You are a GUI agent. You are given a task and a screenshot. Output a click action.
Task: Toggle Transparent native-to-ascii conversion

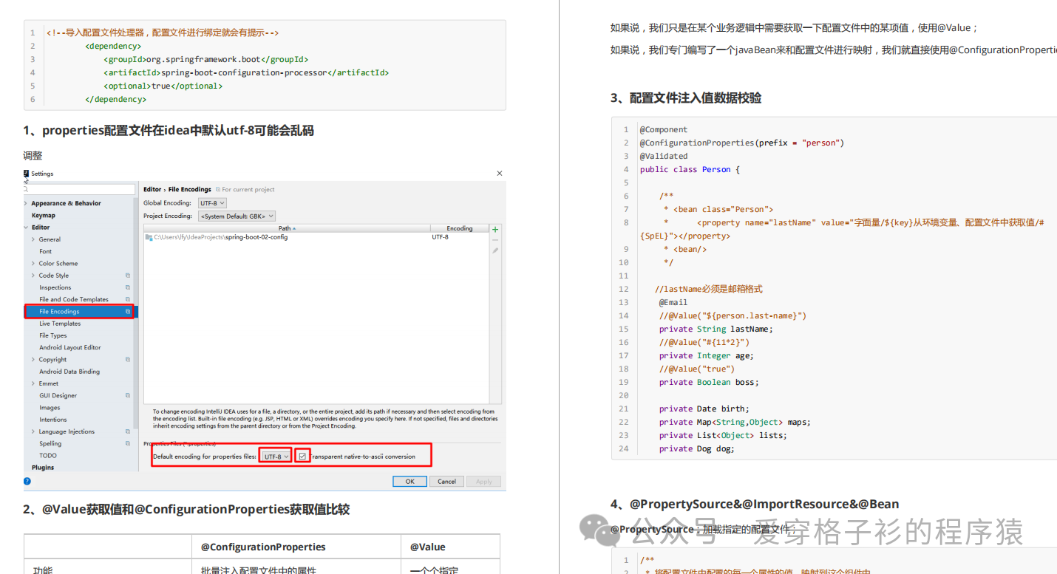coord(302,454)
